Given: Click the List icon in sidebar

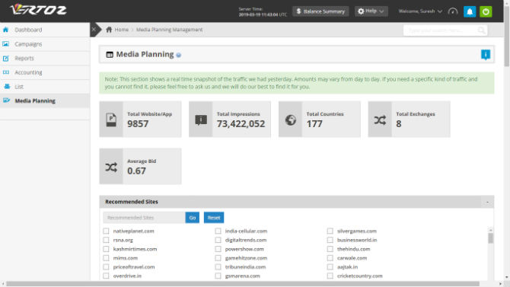Looking at the screenshot, I should click(x=7, y=87).
